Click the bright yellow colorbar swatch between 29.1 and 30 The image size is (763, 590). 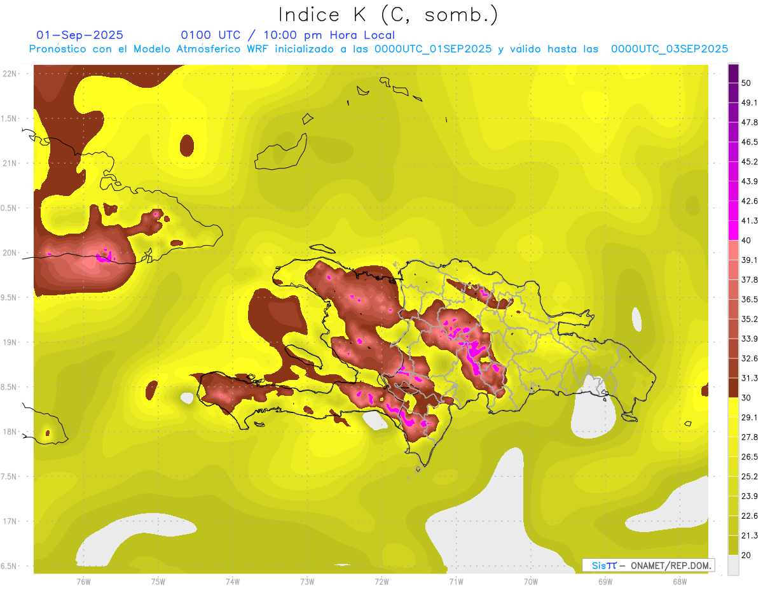point(733,407)
